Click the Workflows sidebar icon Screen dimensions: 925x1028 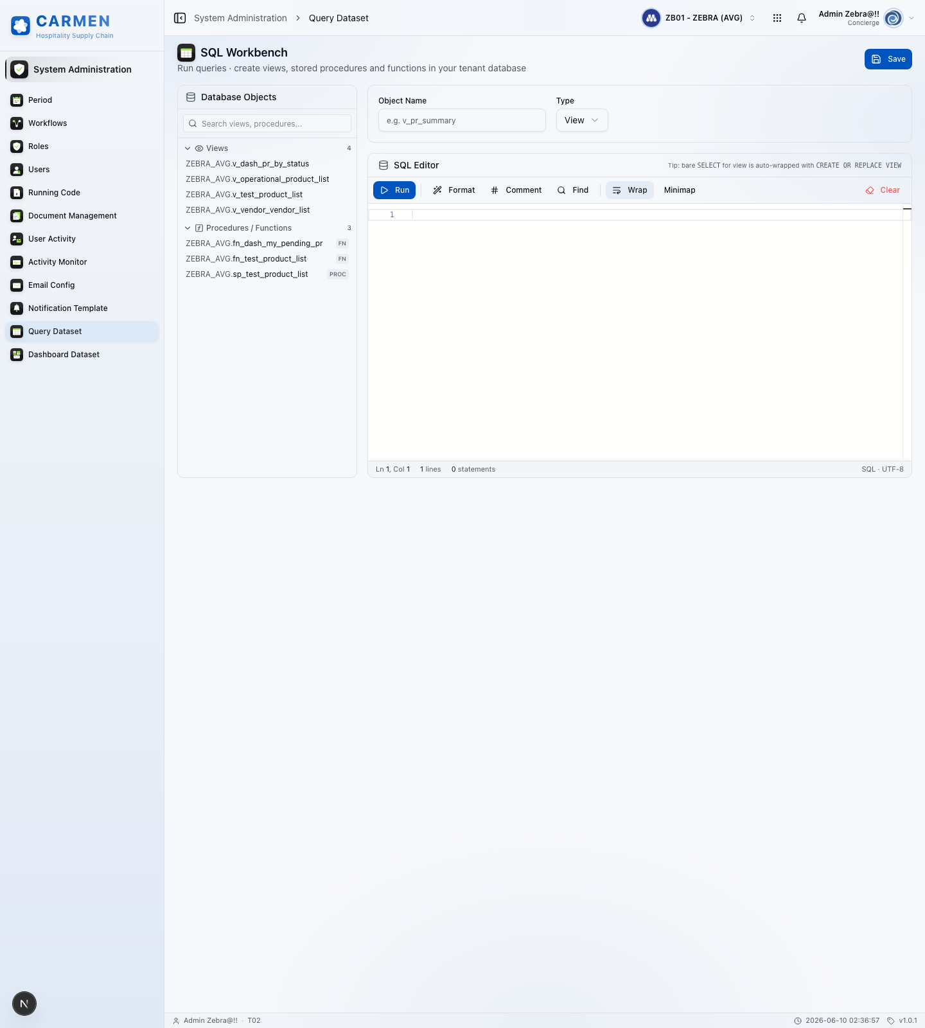point(17,123)
